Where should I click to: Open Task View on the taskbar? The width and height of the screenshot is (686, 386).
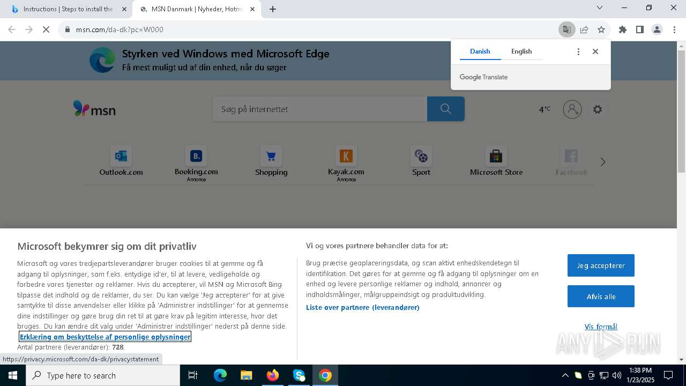point(193,375)
